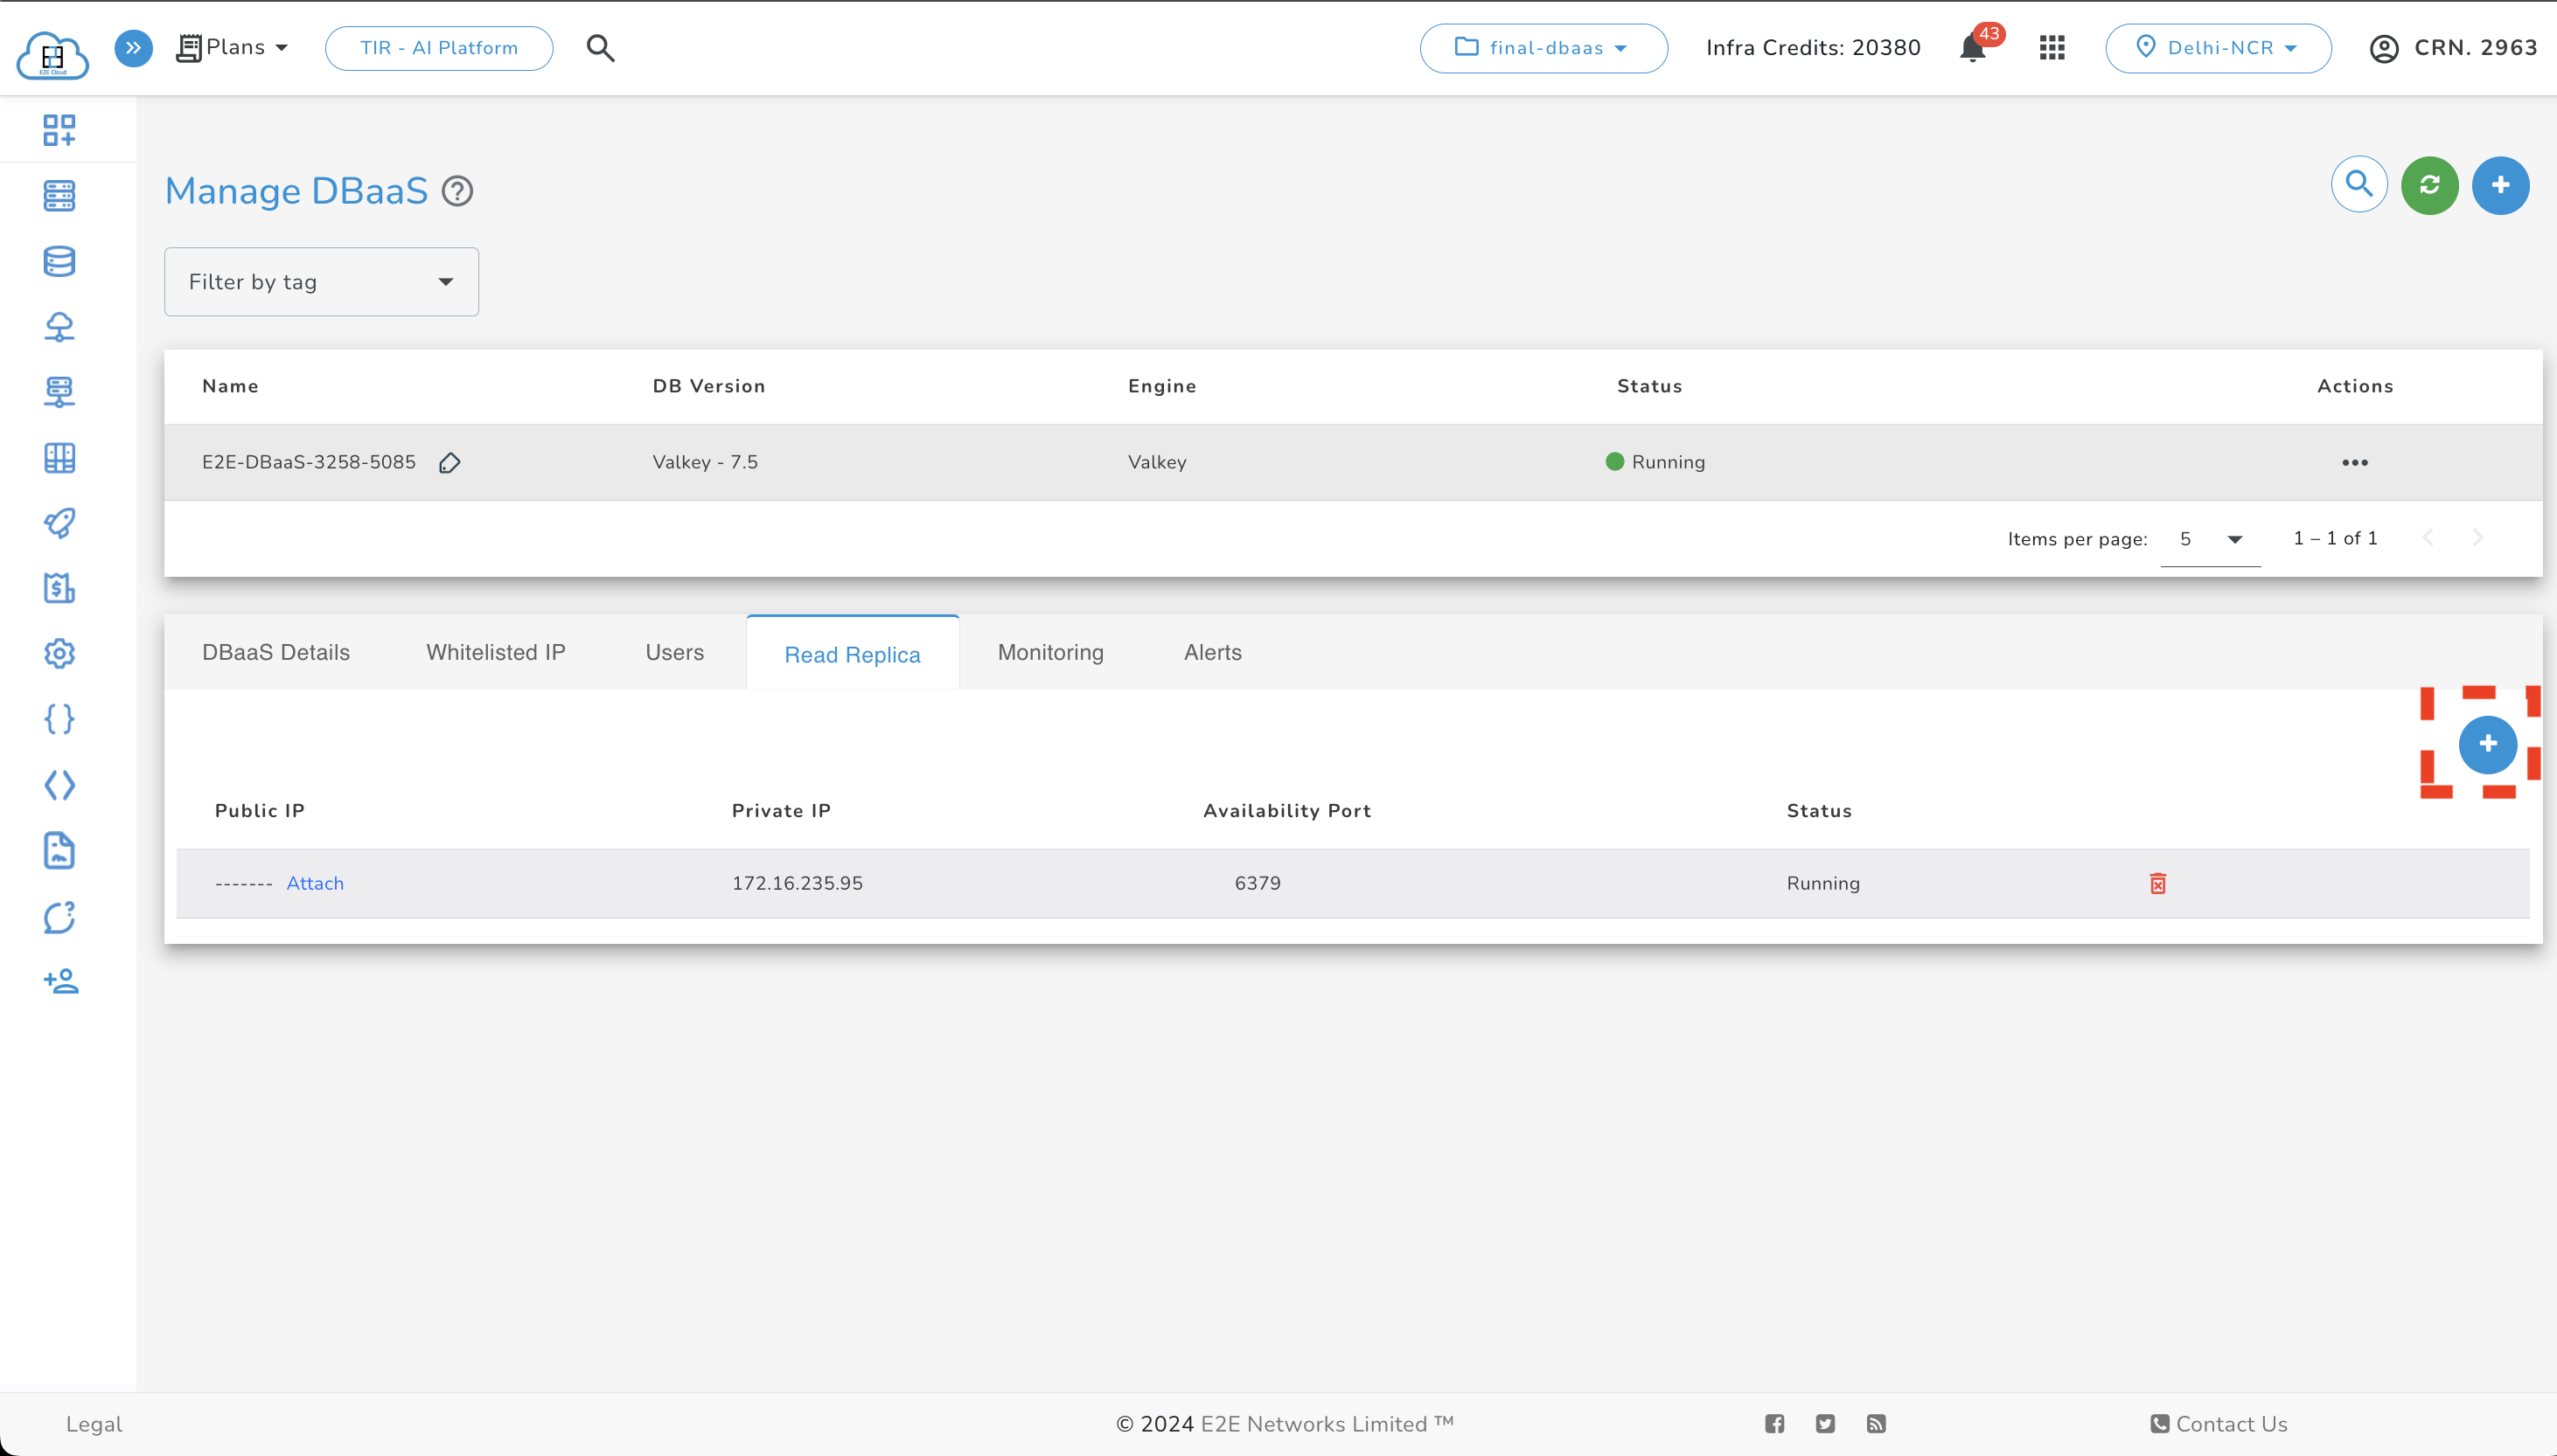Click the refresh/reload icon
The image size is (2557, 1456).
click(x=2430, y=184)
